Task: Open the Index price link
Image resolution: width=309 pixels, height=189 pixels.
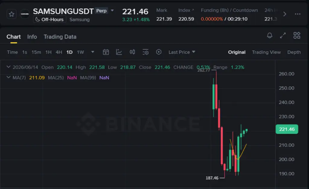Action: pyautogui.click(x=186, y=10)
